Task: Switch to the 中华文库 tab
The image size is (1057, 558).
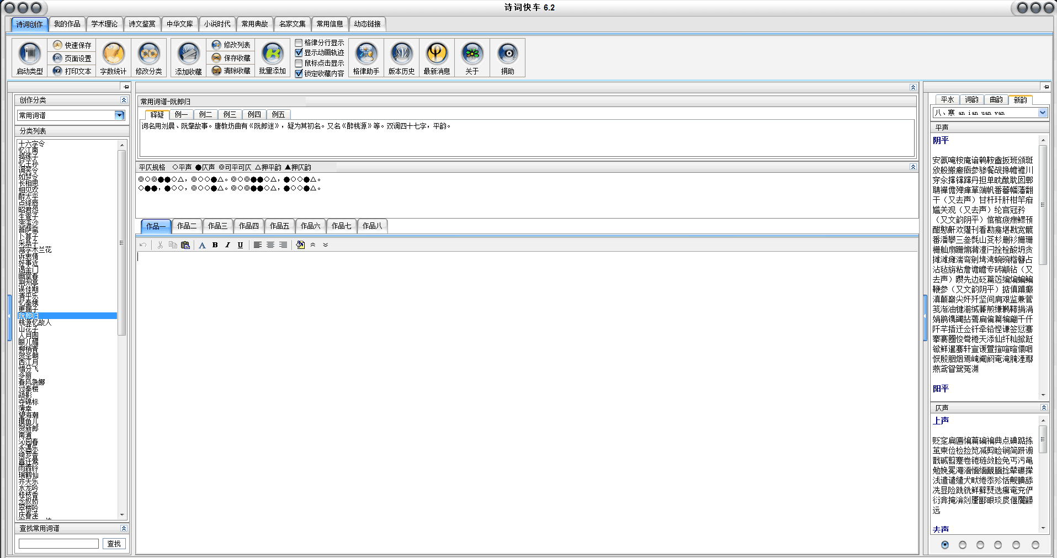Action: pyautogui.click(x=180, y=24)
